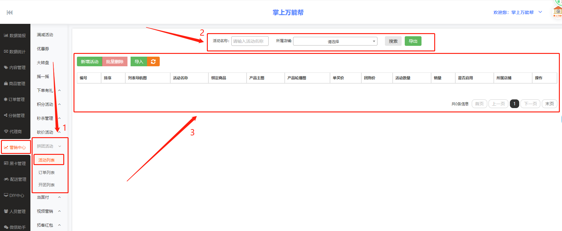Click the orange refresh icon button

[153, 62]
